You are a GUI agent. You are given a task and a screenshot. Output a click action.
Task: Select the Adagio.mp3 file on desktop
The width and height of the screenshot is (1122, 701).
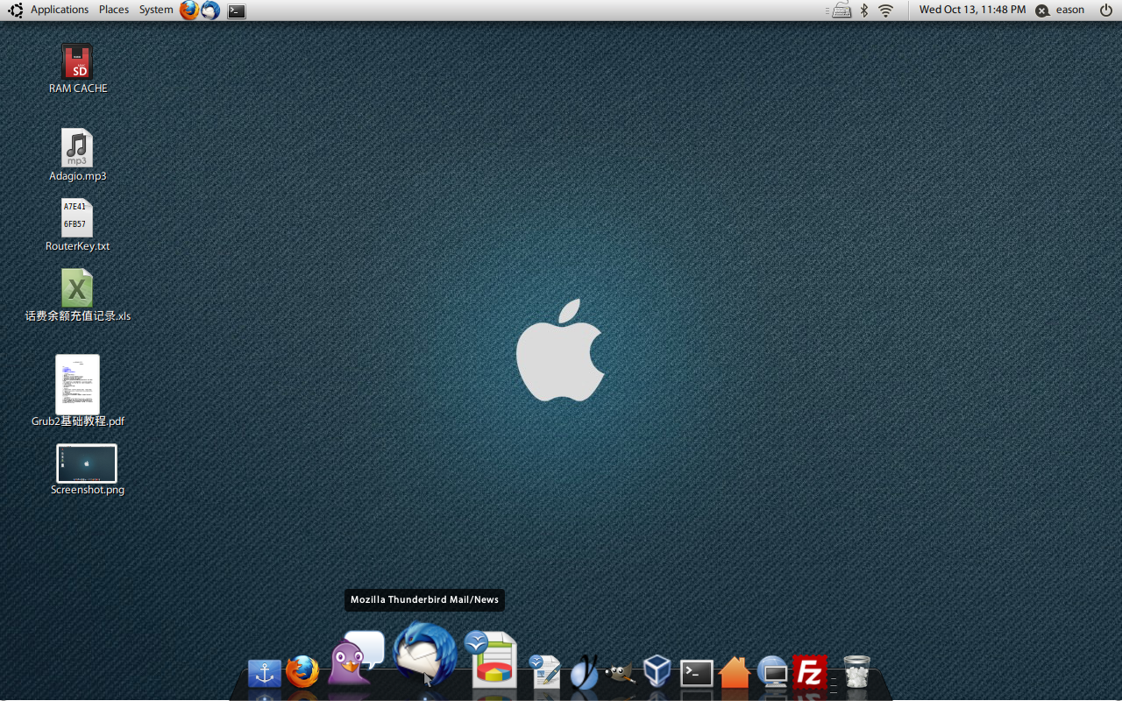78,155
